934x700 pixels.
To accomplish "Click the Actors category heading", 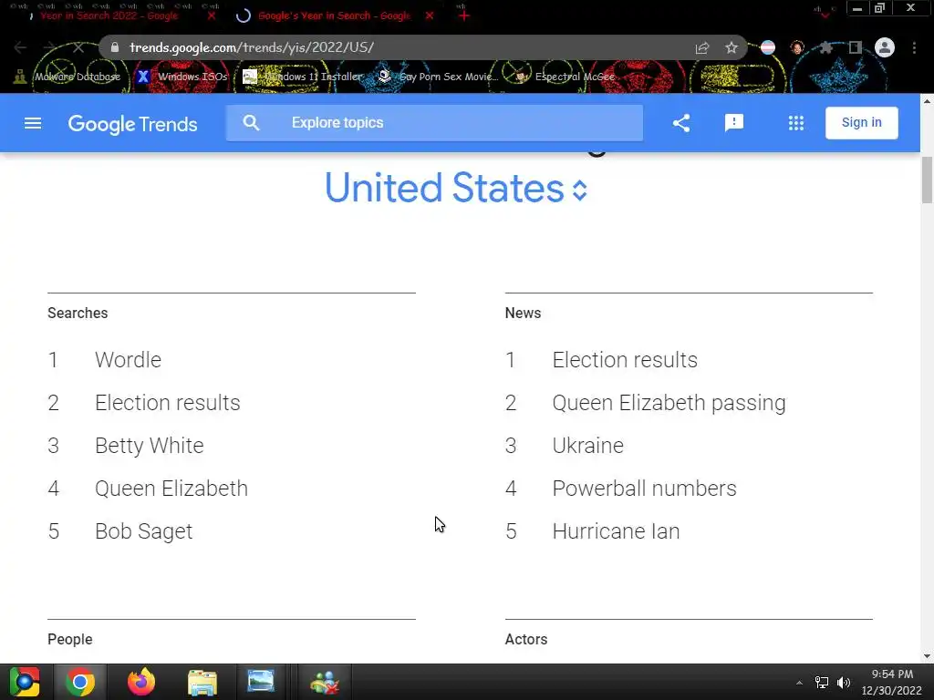I will 526,639.
